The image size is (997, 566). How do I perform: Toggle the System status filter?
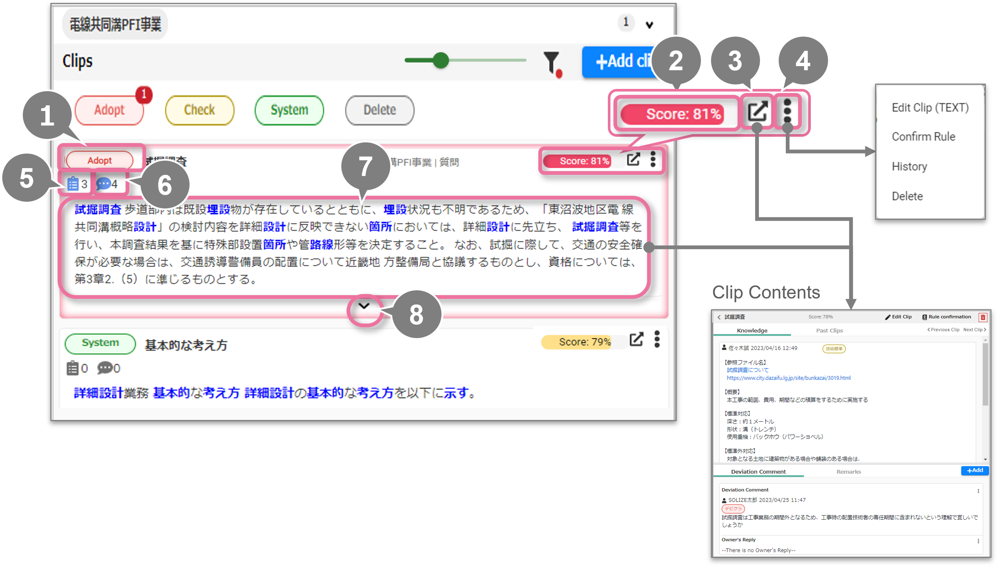pos(289,110)
